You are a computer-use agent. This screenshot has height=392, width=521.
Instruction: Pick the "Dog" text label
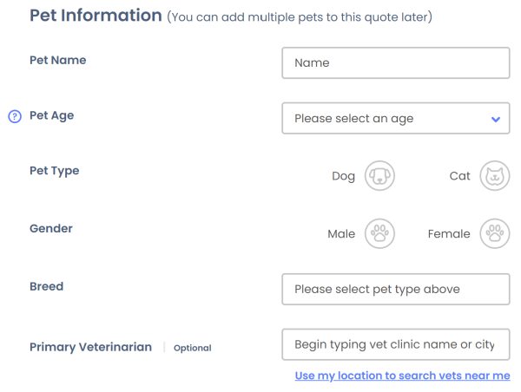coord(344,176)
